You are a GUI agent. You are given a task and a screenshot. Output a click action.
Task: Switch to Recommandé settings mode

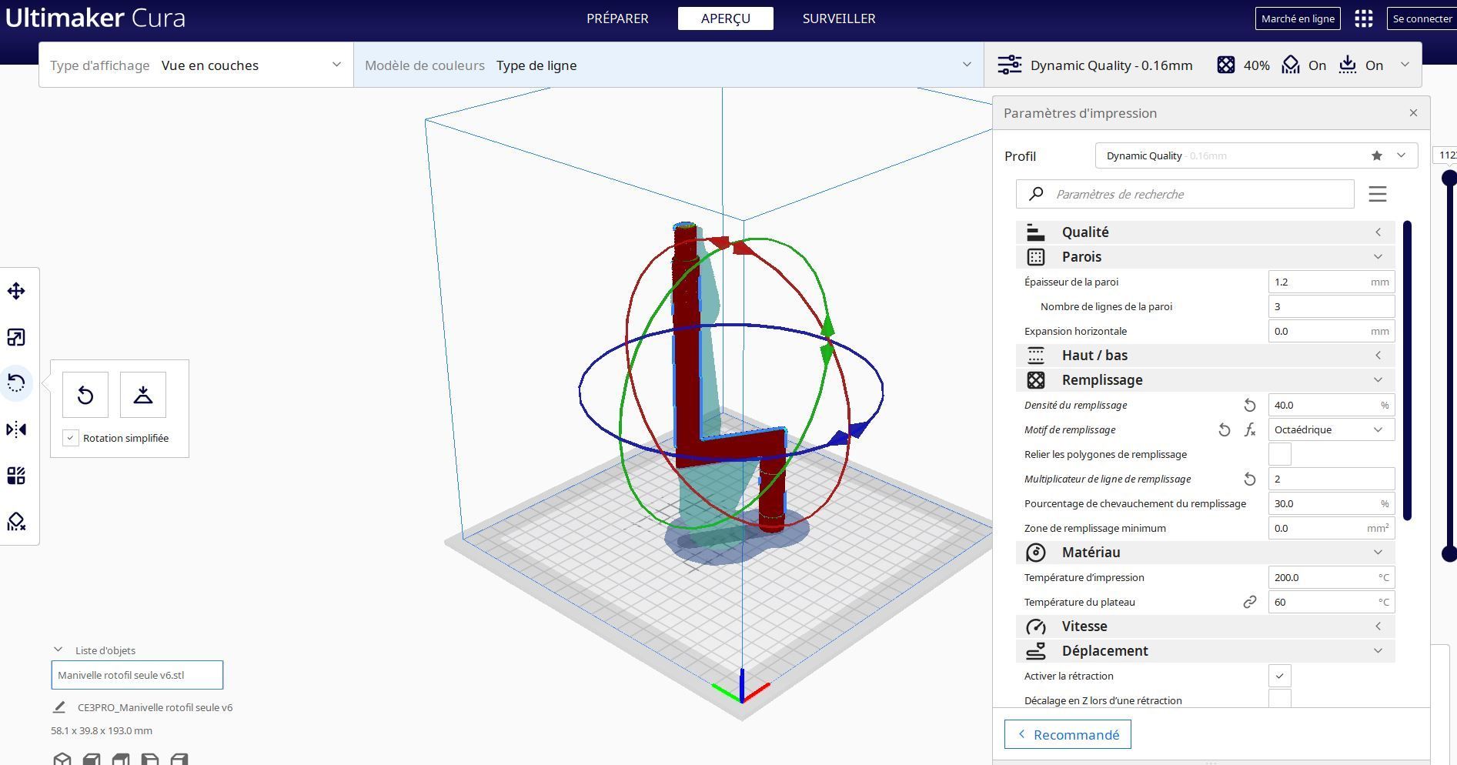(1068, 734)
